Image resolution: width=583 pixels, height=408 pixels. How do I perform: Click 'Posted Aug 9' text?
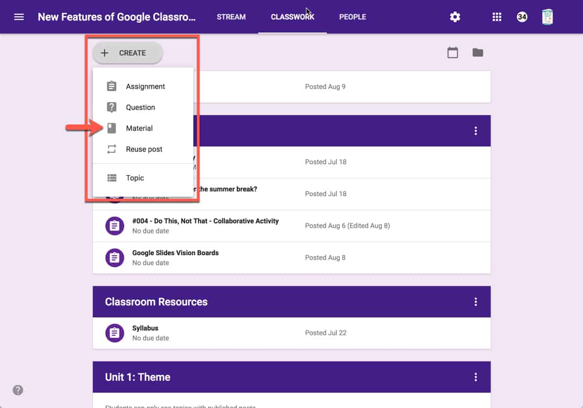click(325, 86)
